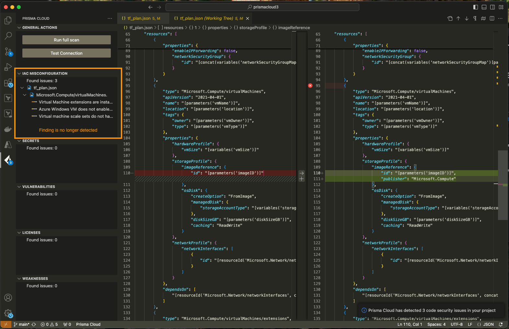509x329 pixels.
Task: Click the stage change arrow at line 110
Action: 302,173
